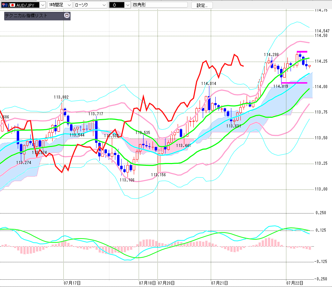This screenshot has height=287, width=332.
Task: Select the upper magenta rectangle line
Action: tap(302, 52)
